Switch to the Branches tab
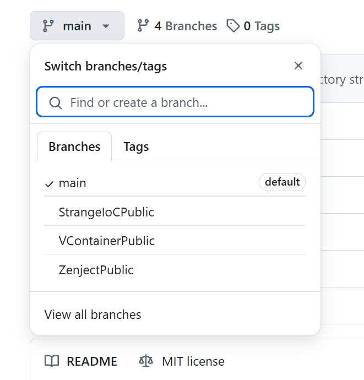The image size is (364, 380). (74, 146)
